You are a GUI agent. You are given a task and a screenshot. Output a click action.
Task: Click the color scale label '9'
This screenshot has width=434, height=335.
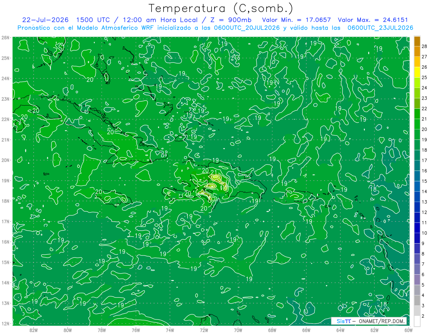tap(424, 244)
